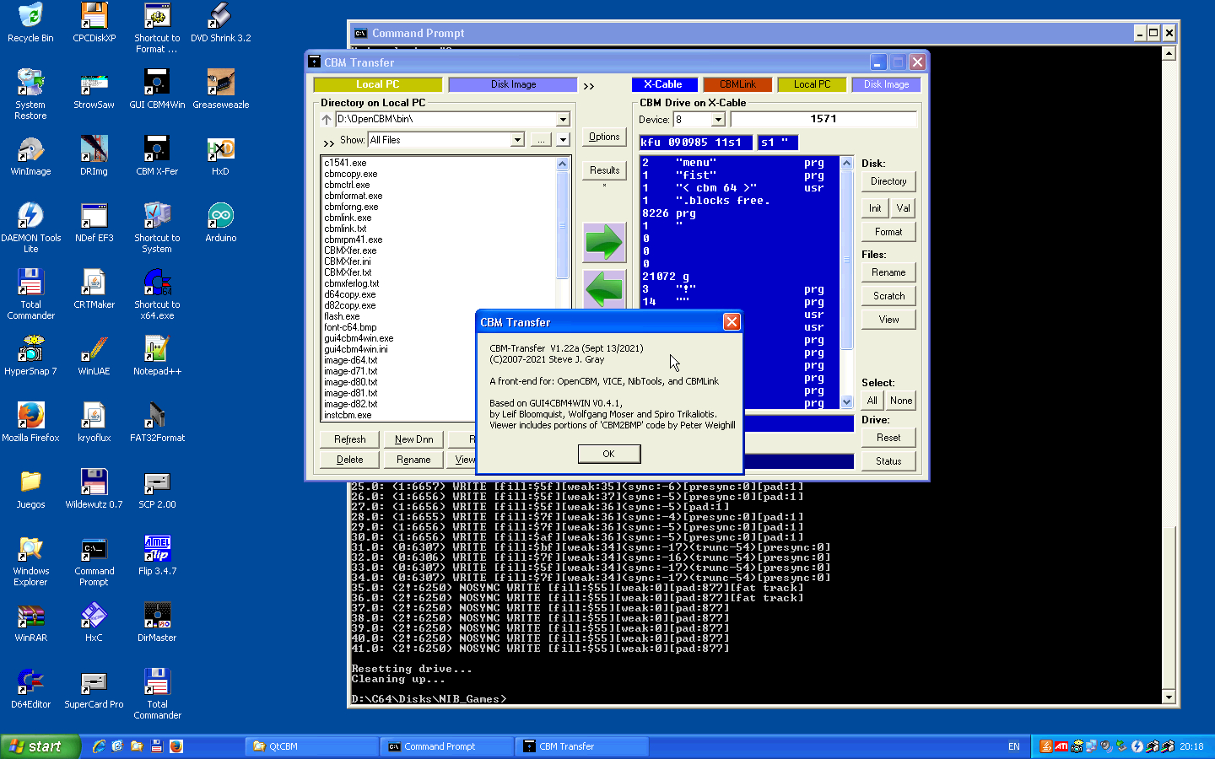The height and width of the screenshot is (759, 1215).
Task: Select the destination Disk Image tab
Action: [x=886, y=84]
